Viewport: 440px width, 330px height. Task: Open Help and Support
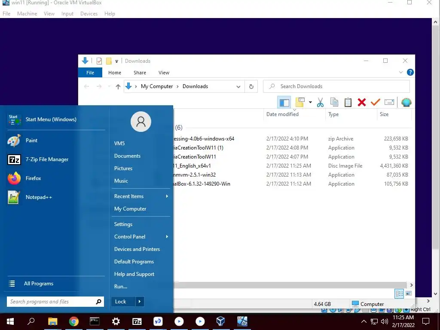click(x=134, y=274)
